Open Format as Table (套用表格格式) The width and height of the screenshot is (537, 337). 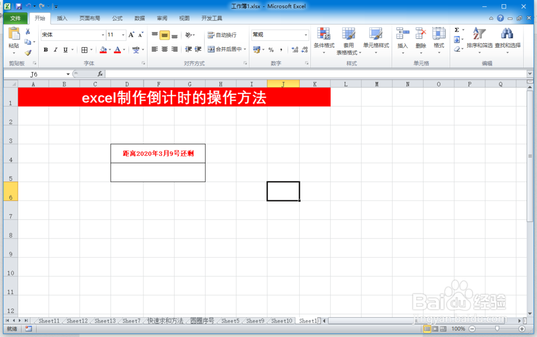click(349, 41)
